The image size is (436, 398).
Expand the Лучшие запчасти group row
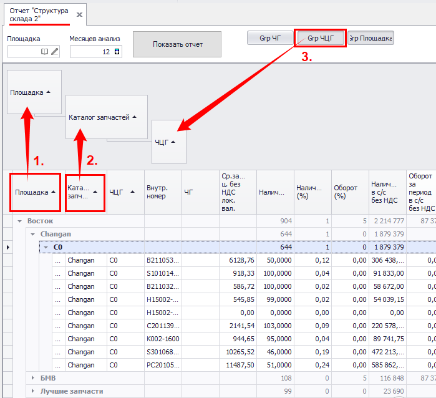tap(33, 391)
